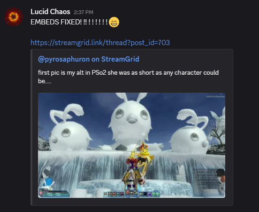Click the red weapon icon in center hotbar
The image size is (259, 212).
127,192
